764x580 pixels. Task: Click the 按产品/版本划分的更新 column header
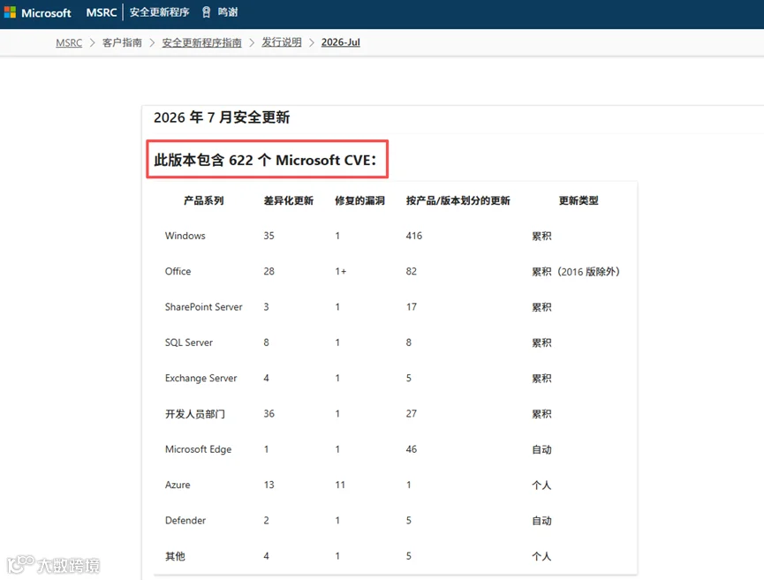(x=458, y=200)
